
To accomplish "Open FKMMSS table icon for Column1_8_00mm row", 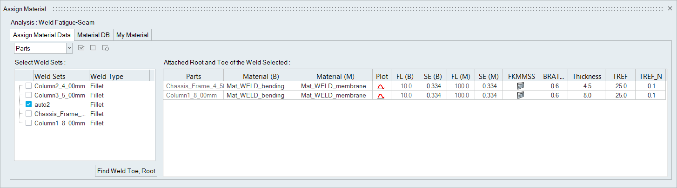I will [x=520, y=96].
